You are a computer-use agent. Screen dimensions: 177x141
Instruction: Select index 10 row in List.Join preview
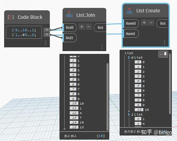(77, 104)
